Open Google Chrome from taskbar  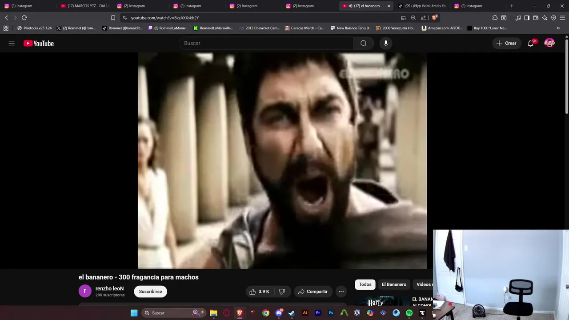pyautogui.click(x=265, y=313)
